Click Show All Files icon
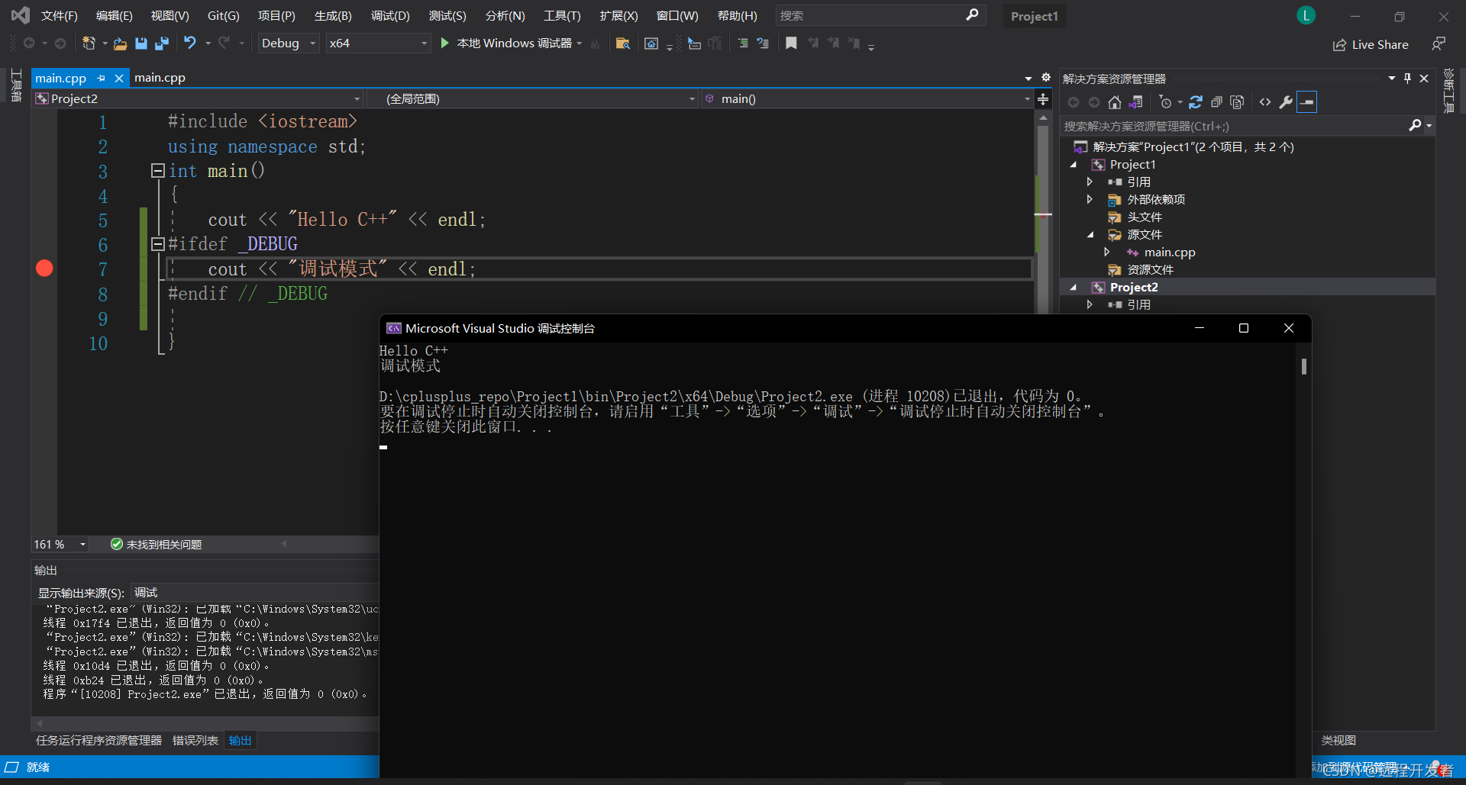This screenshot has width=1466, height=785. 1238,102
